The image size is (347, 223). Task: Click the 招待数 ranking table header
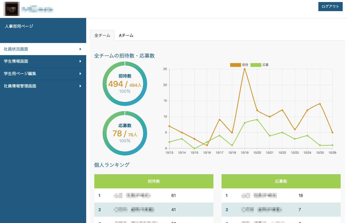154,181
